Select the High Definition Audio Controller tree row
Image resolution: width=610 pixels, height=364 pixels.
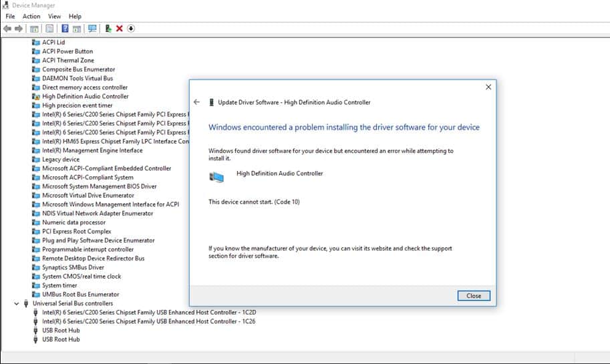[x=86, y=96]
